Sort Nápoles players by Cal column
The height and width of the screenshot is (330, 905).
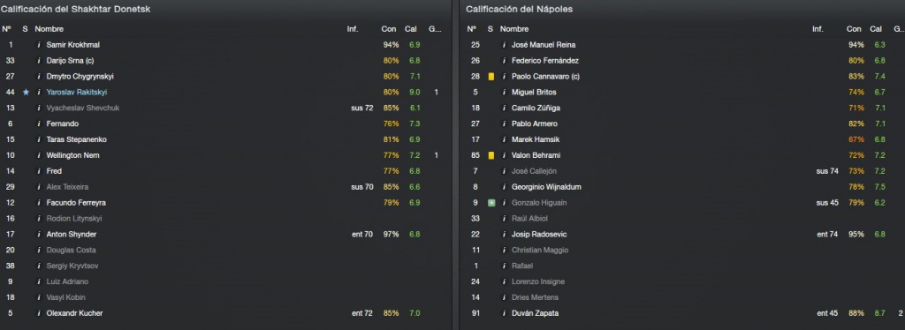click(876, 29)
